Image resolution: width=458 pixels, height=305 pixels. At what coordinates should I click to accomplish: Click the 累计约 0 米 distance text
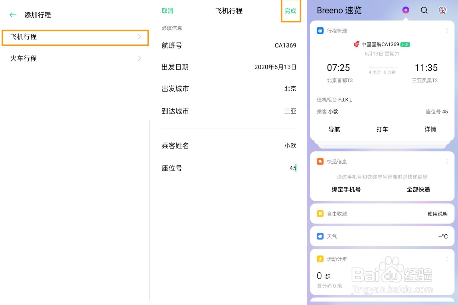click(x=329, y=286)
